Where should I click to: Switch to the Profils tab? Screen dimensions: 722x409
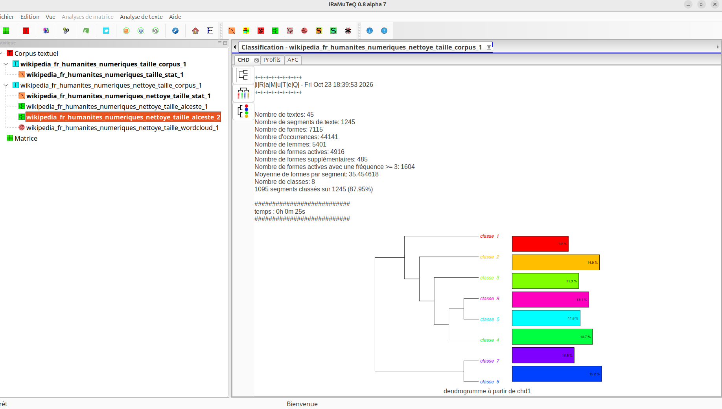click(272, 60)
